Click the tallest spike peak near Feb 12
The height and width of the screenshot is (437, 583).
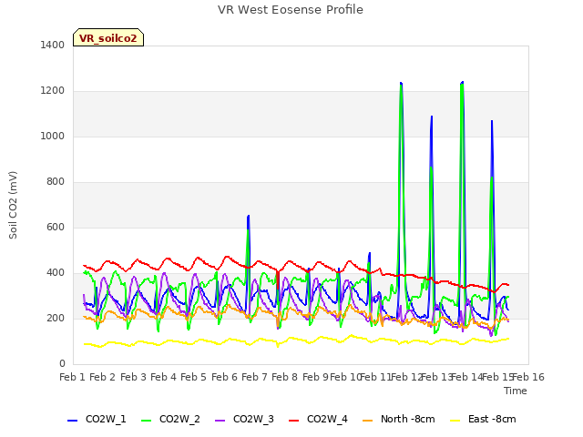(x=401, y=83)
